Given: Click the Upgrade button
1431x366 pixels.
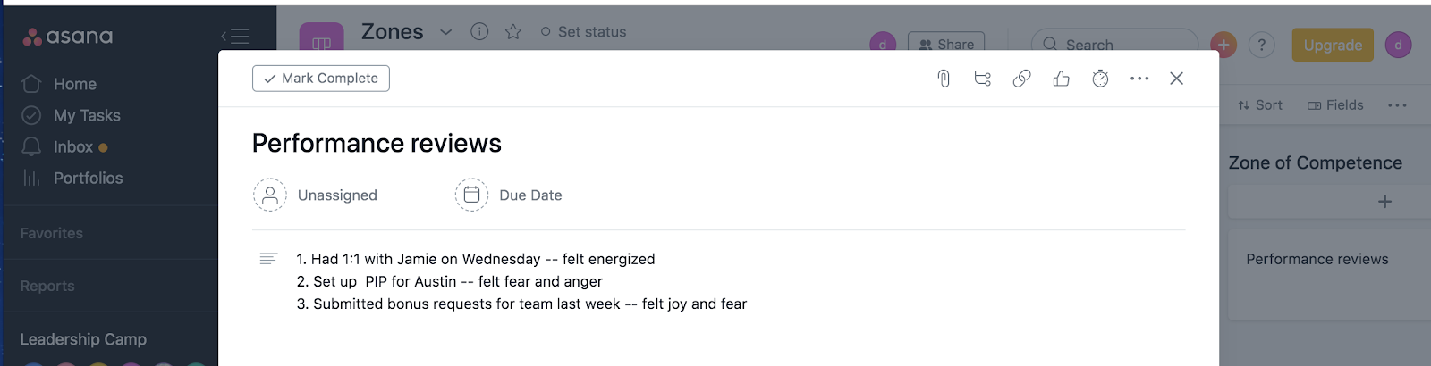Looking at the screenshot, I should tap(1332, 45).
